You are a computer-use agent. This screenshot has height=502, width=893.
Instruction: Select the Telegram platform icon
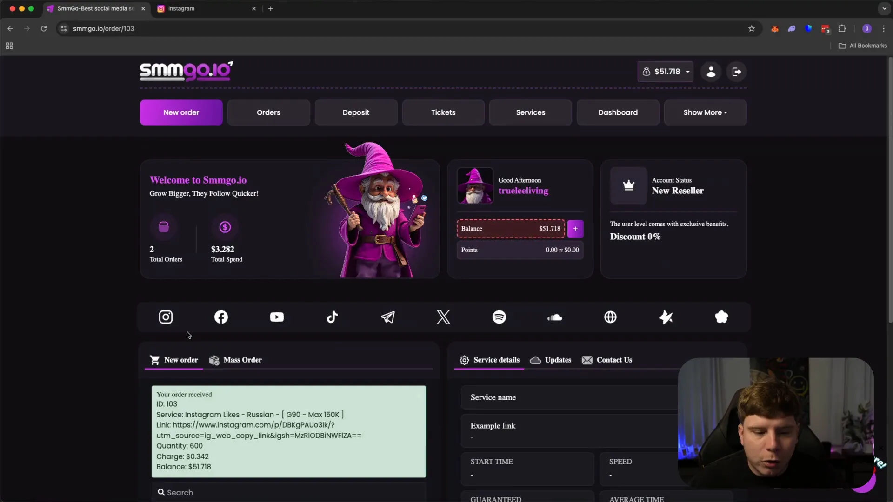pyautogui.click(x=388, y=317)
